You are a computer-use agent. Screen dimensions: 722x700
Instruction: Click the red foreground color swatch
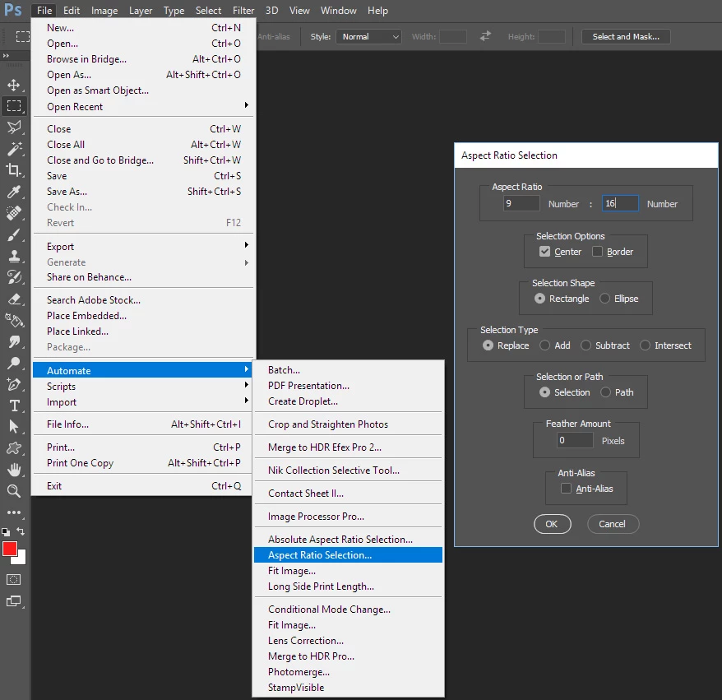[9, 549]
